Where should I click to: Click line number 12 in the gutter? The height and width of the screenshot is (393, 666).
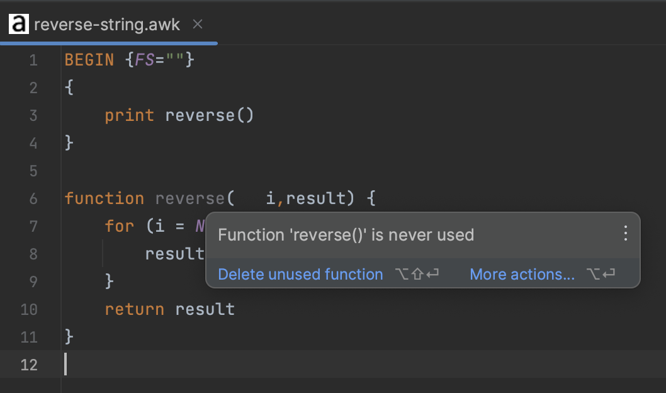pos(29,365)
